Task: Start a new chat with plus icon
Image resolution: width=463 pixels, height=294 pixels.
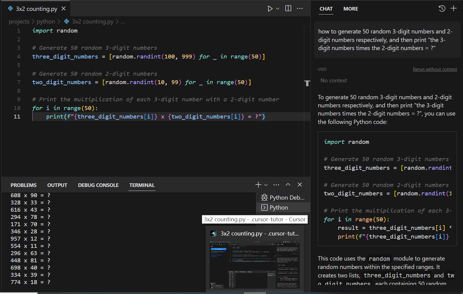Action: (454, 8)
